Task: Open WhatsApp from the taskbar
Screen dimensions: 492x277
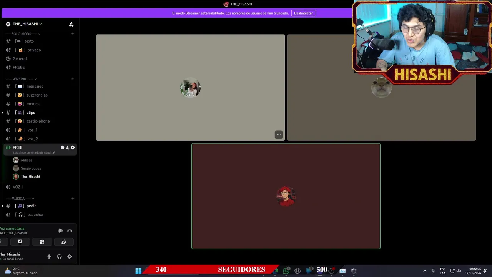Action: coord(286,270)
